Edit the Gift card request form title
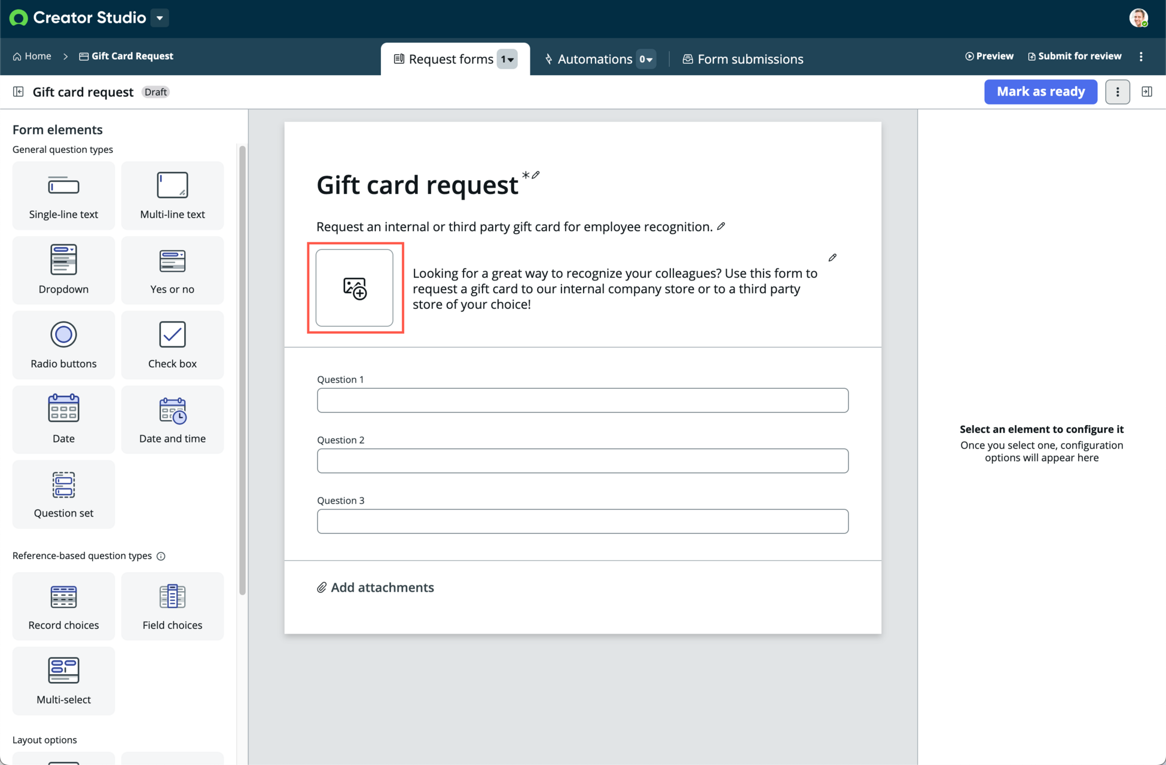The height and width of the screenshot is (765, 1166). click(x=536, y=175)
